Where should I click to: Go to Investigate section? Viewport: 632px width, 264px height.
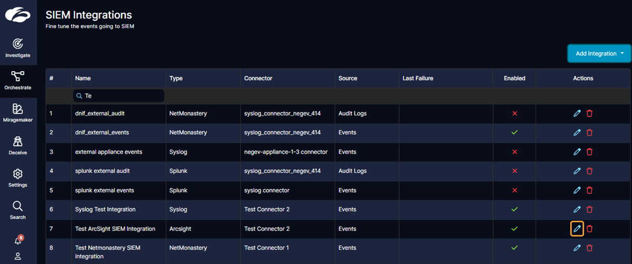coord(18,47)
